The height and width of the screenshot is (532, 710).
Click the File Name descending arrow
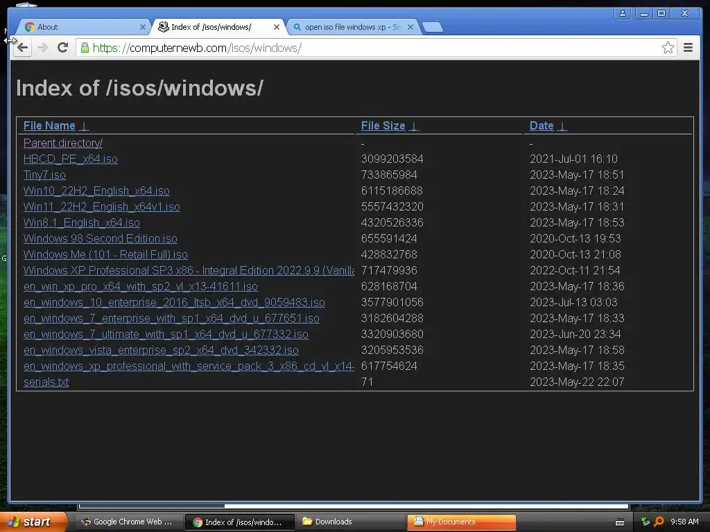click(84, 126)
